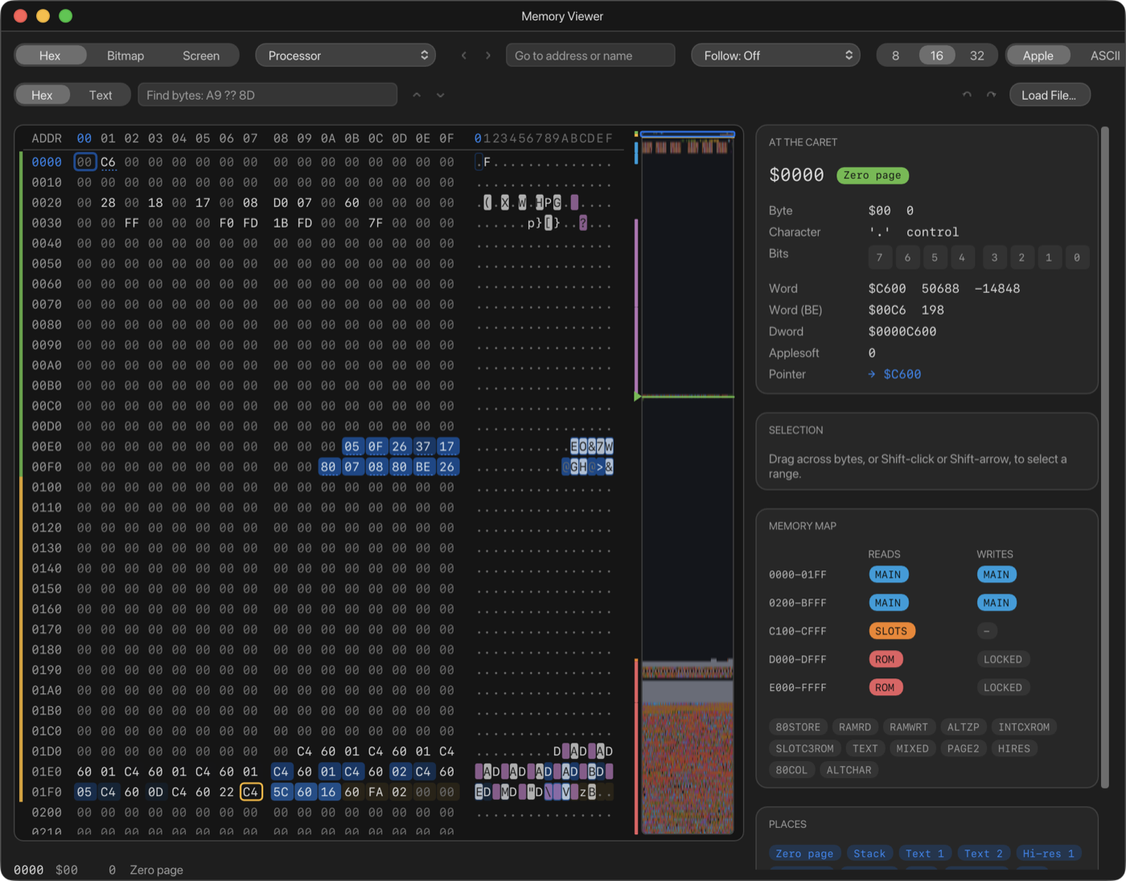Select the Text search mode

coord(101,95)
